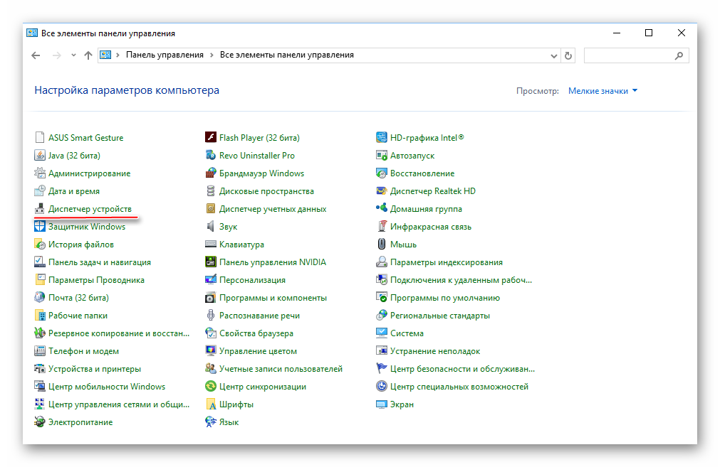Viewport: 720px width, 467px height.
Task: Open recent locations arrow near navigation buttons
Action: 73,55
